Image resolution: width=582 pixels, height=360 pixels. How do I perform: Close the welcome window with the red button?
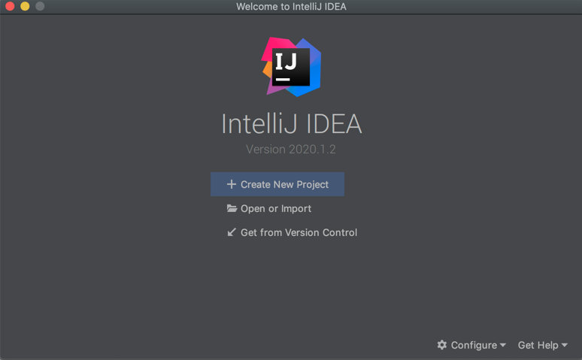coord(10,7)
